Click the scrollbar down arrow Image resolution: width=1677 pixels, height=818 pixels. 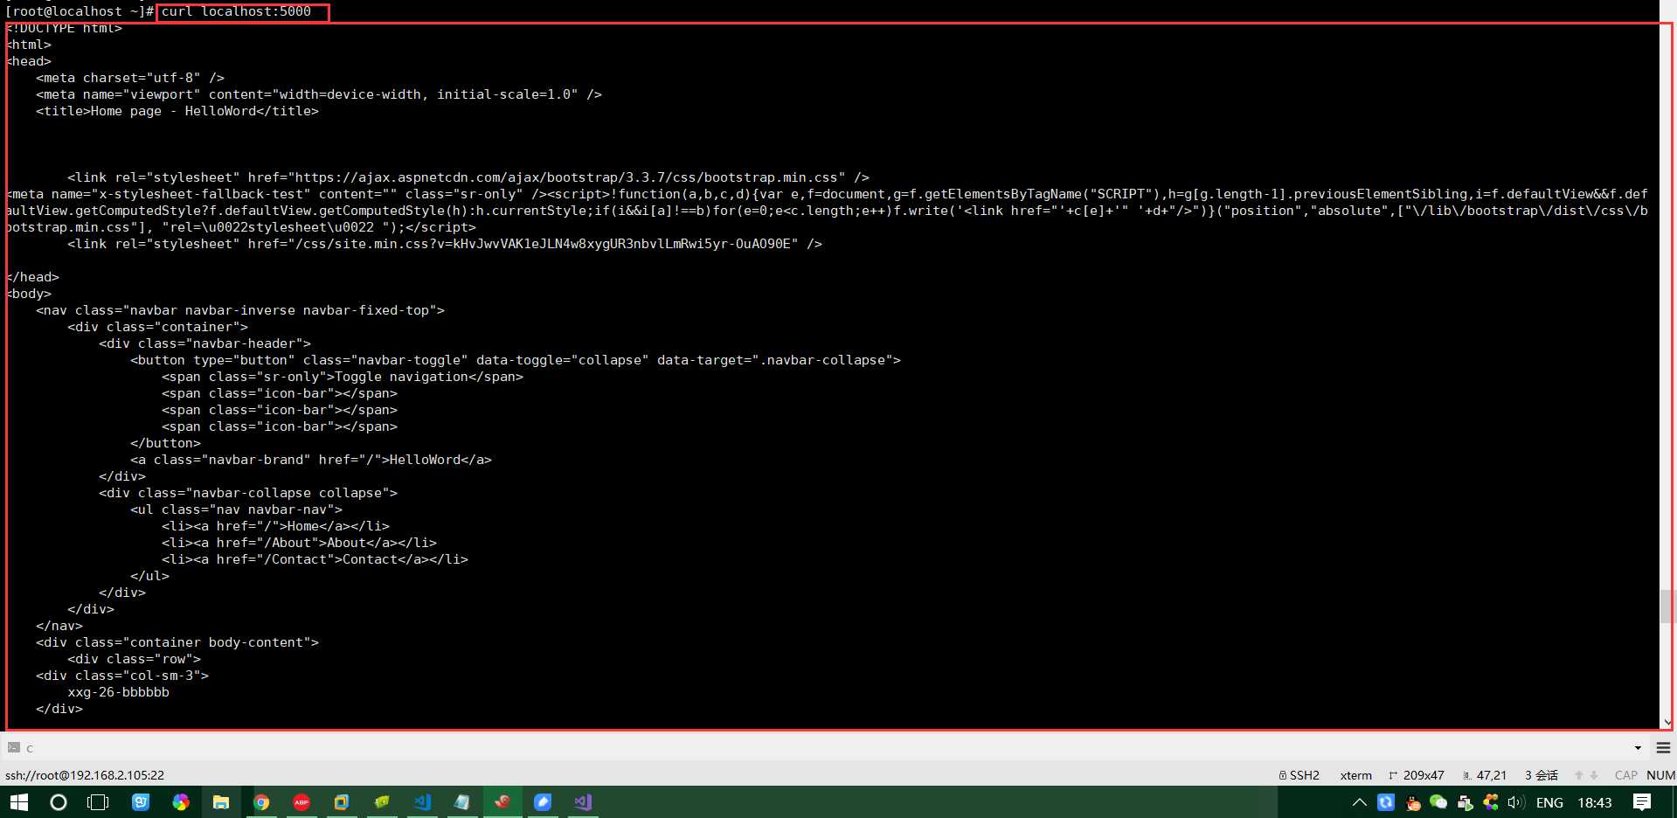tap(1667, 722)
